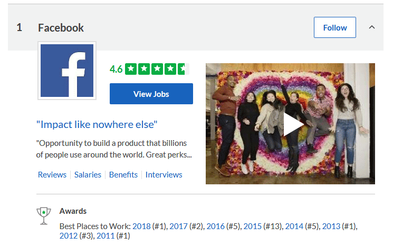Open the 2014 Best Places to Work list
Screen dimensions: 393x247
point(294,226)
